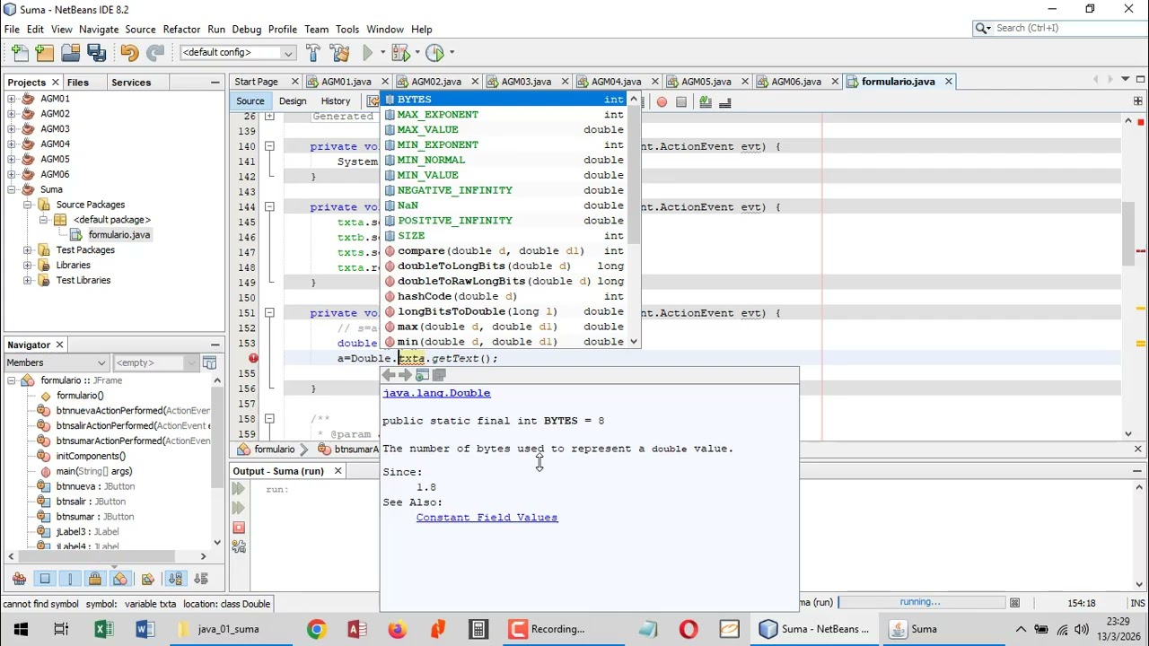Click red error marker on line 154
1149x646 pixels.
coord(253,358)
